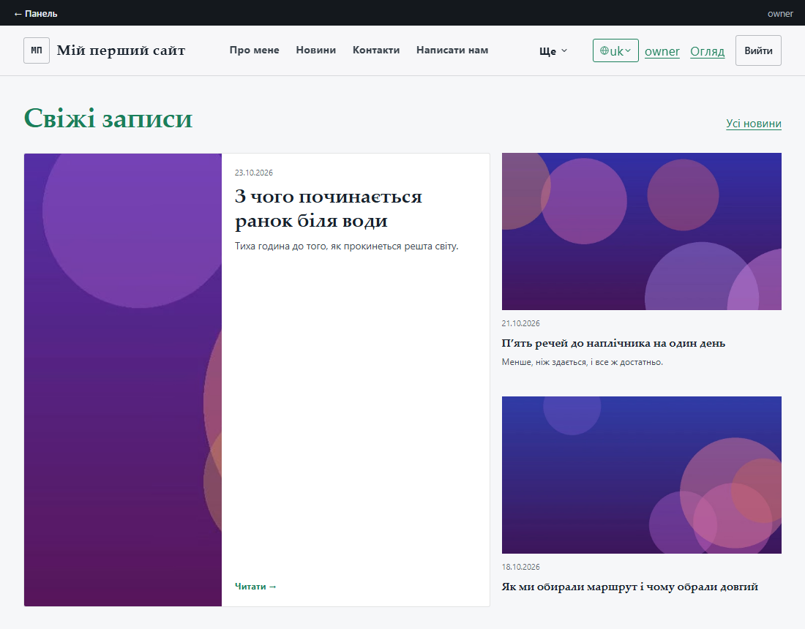Click the Вийти button

click(758, 50)
